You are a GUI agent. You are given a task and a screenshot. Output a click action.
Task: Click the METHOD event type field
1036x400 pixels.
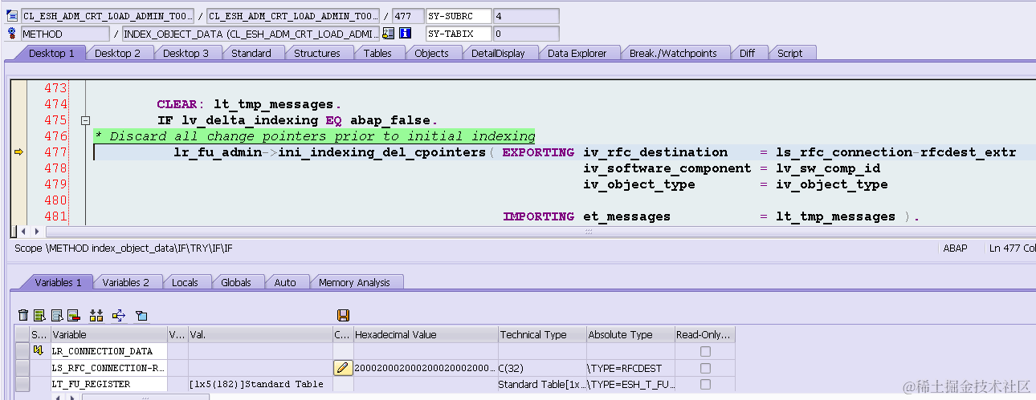[x=64, y=34]
